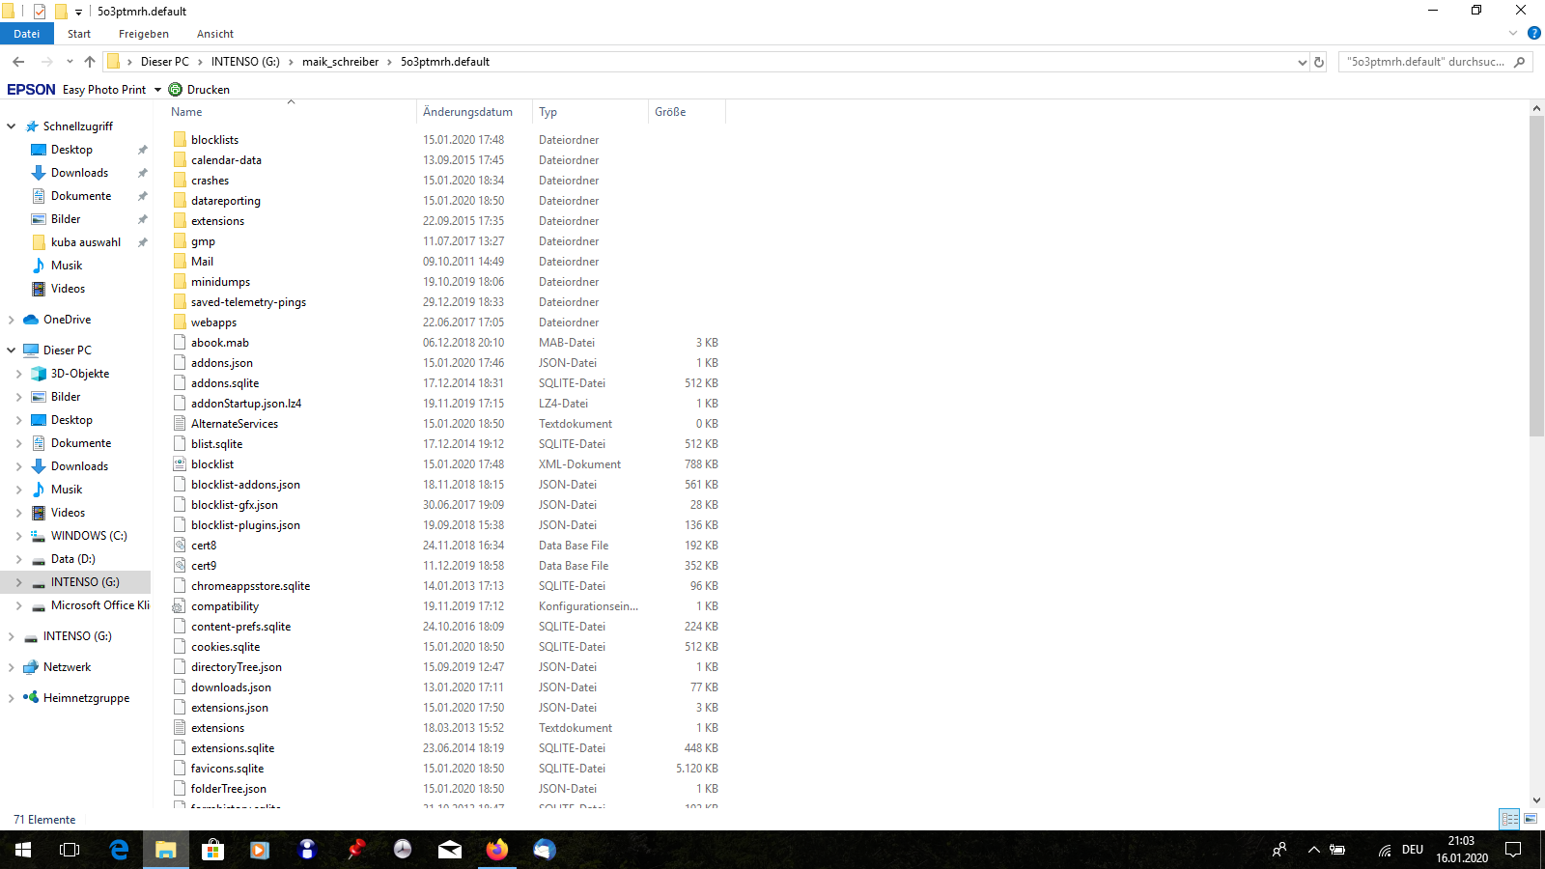Collapse the Schnellzugriff tree node

(12, 126)
